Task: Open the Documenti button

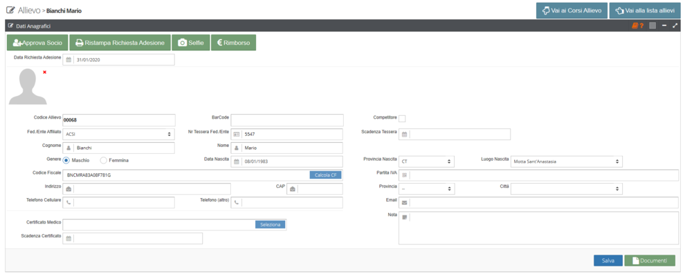Action: click(x=650, y=260)
